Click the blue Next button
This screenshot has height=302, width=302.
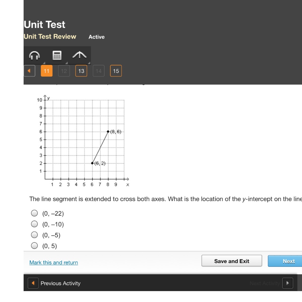[285, 261]
